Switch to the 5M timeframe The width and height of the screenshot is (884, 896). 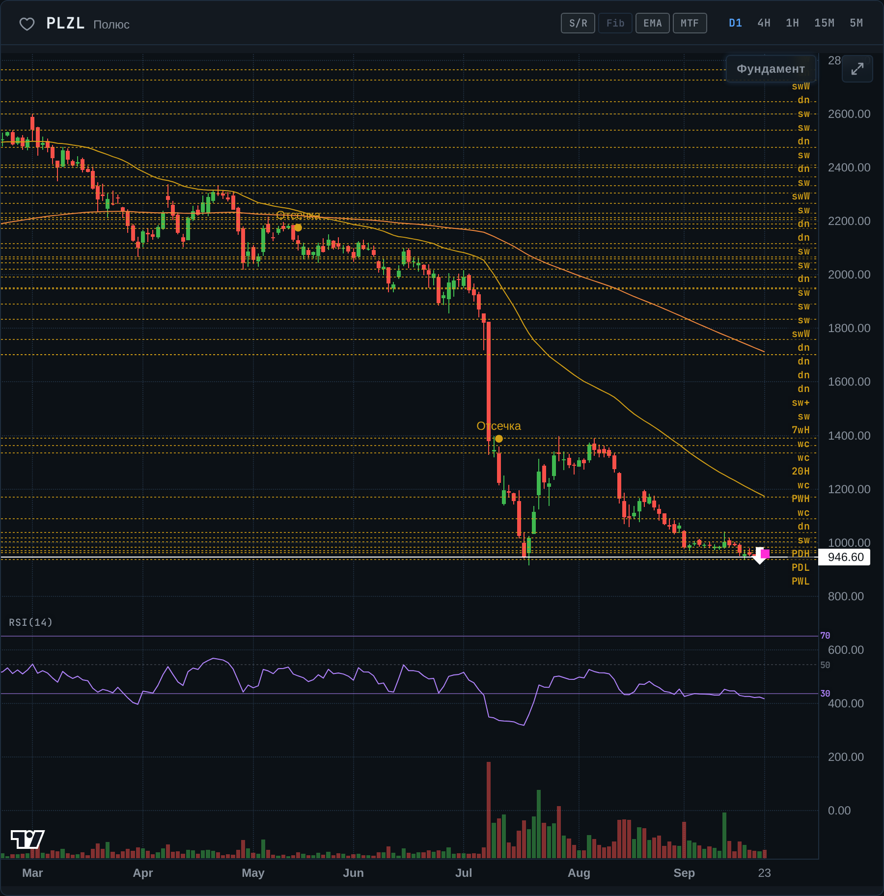click(x=856, y=23)
